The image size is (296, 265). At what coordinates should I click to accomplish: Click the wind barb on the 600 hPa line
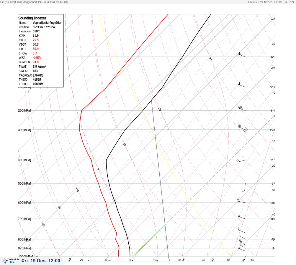(241, 201)
